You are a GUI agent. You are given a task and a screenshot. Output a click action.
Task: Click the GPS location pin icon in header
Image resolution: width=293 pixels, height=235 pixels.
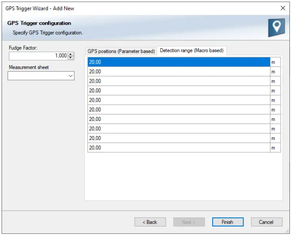click(x=276, y=27)
